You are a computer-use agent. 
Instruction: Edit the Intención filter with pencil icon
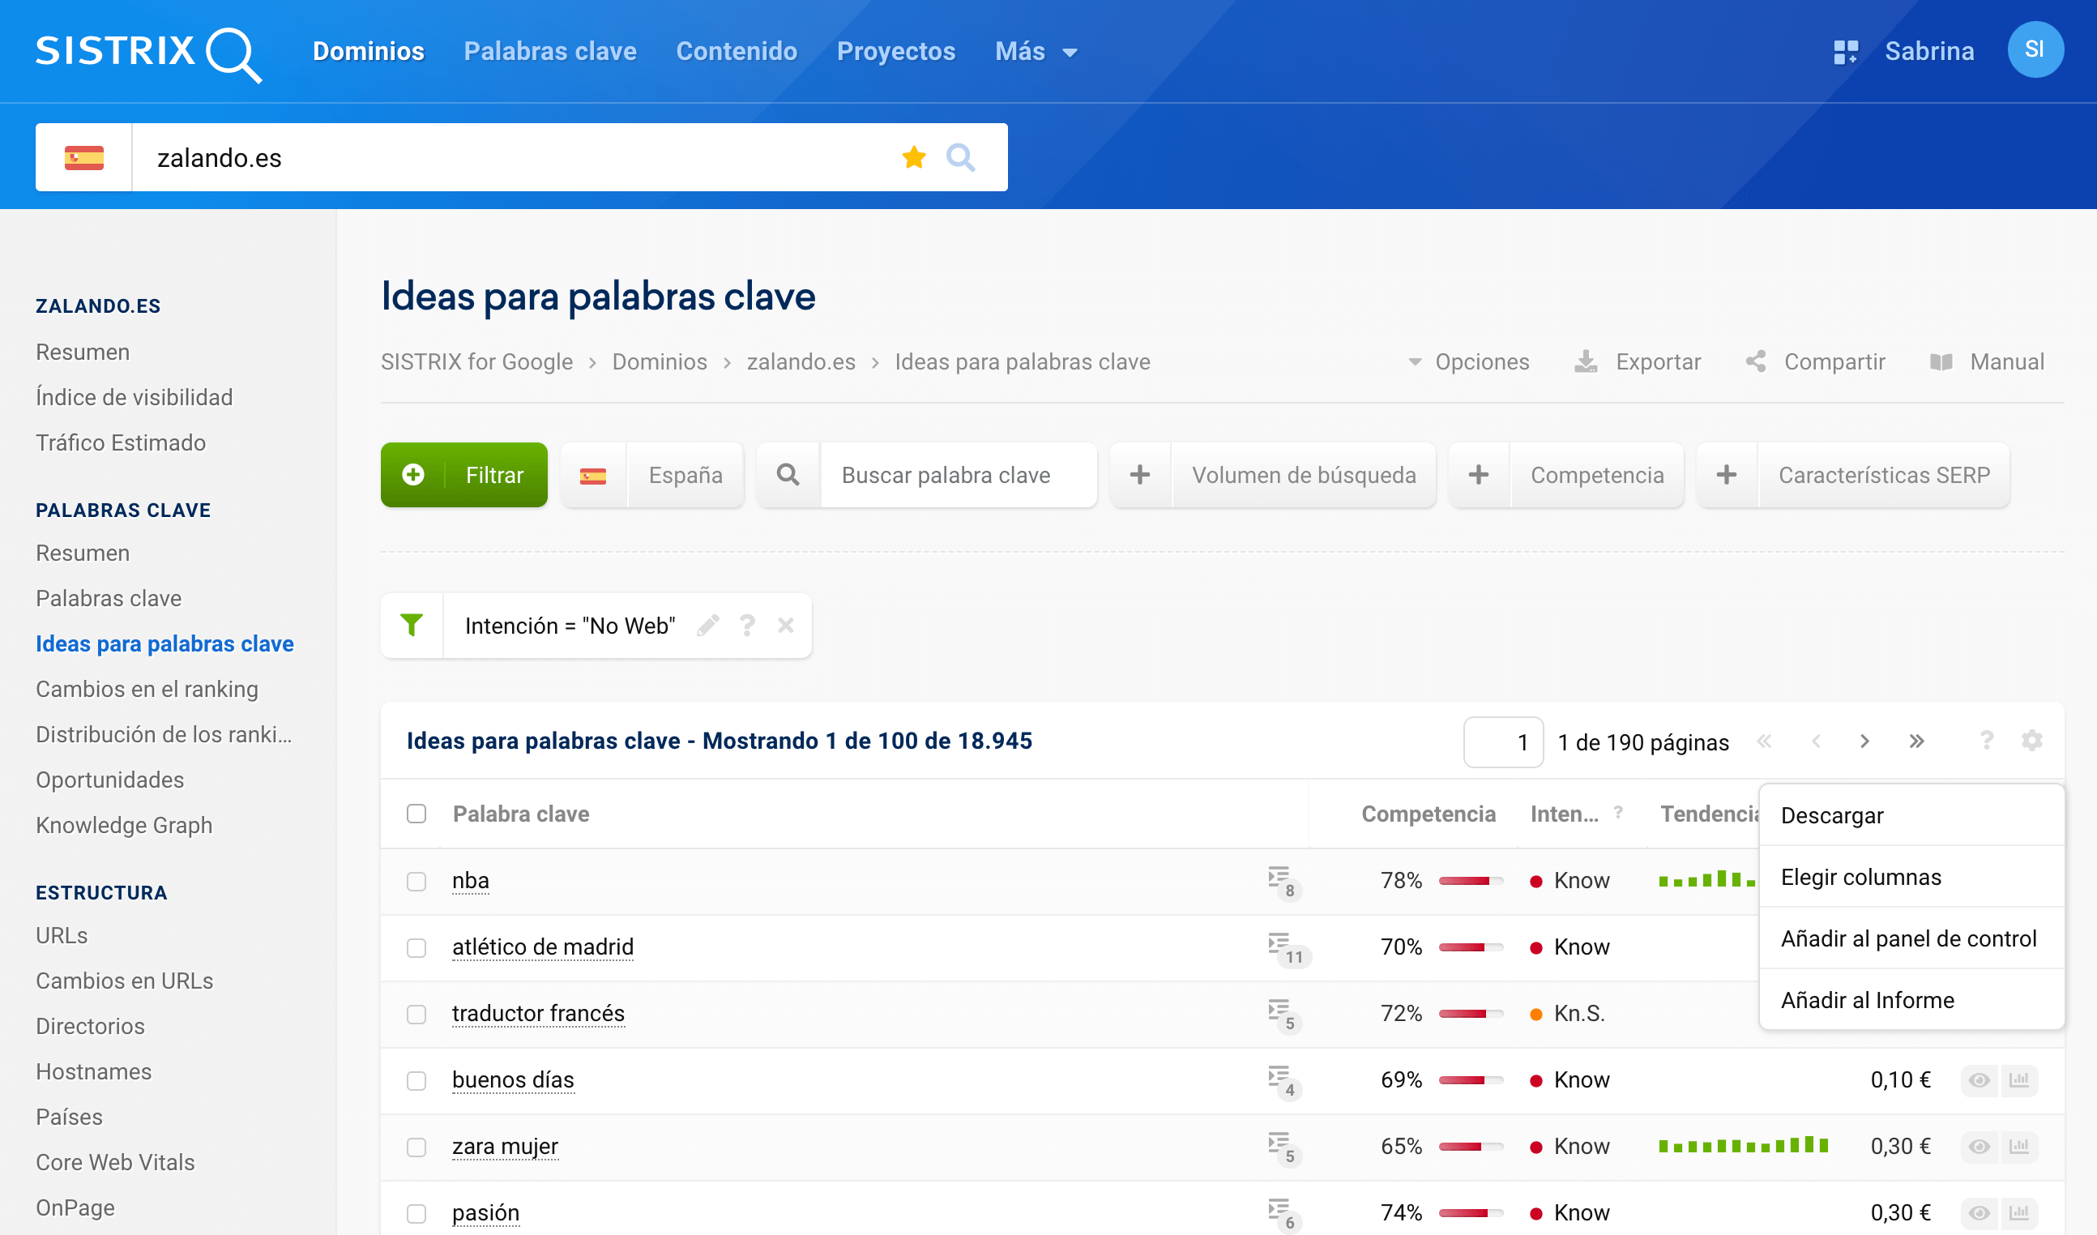[x=708, y=625]
